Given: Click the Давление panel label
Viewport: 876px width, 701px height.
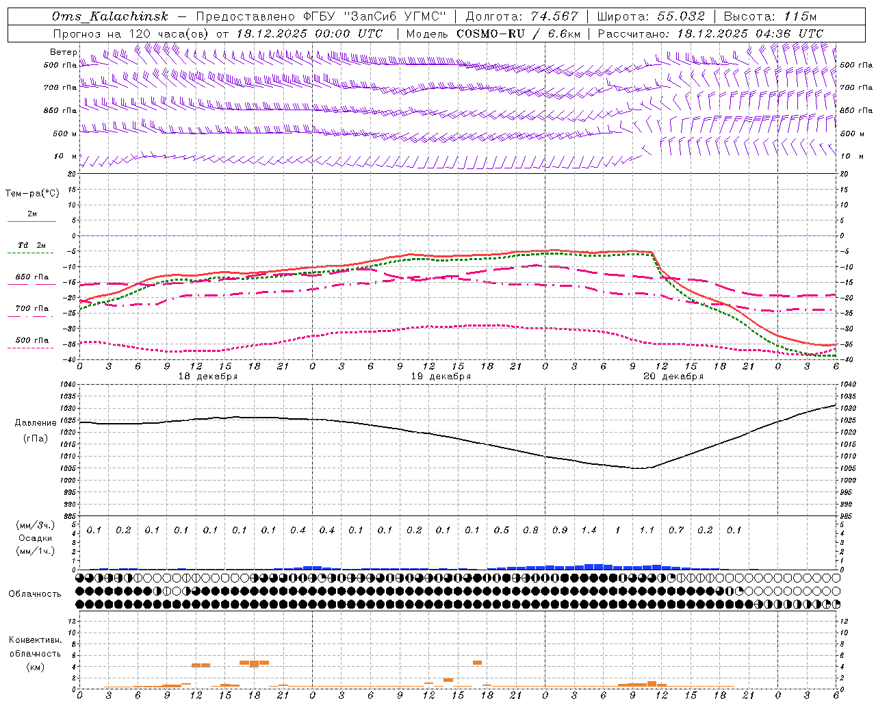Looking at the screenshot, I should [x=36, y=423].
